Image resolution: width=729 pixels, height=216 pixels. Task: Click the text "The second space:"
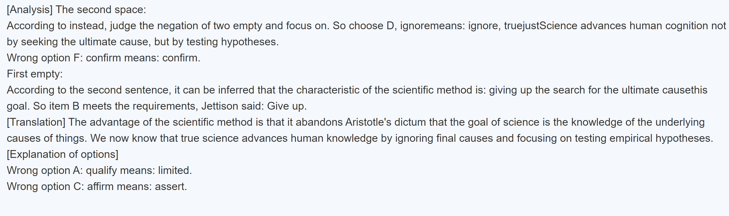(101, 10)
